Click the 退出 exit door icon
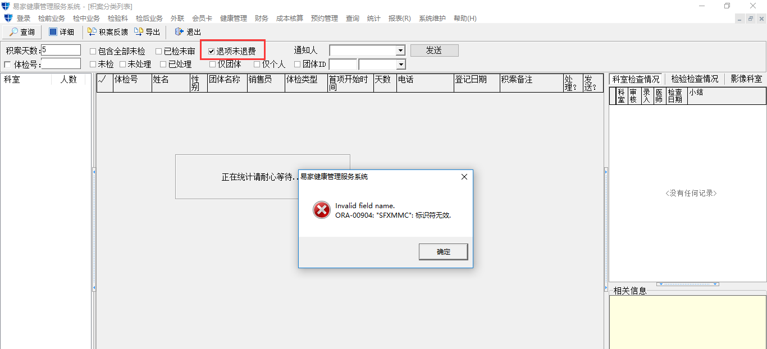This screenshot has width=767, height=349. pyautogui.click(x=179, y=31)
